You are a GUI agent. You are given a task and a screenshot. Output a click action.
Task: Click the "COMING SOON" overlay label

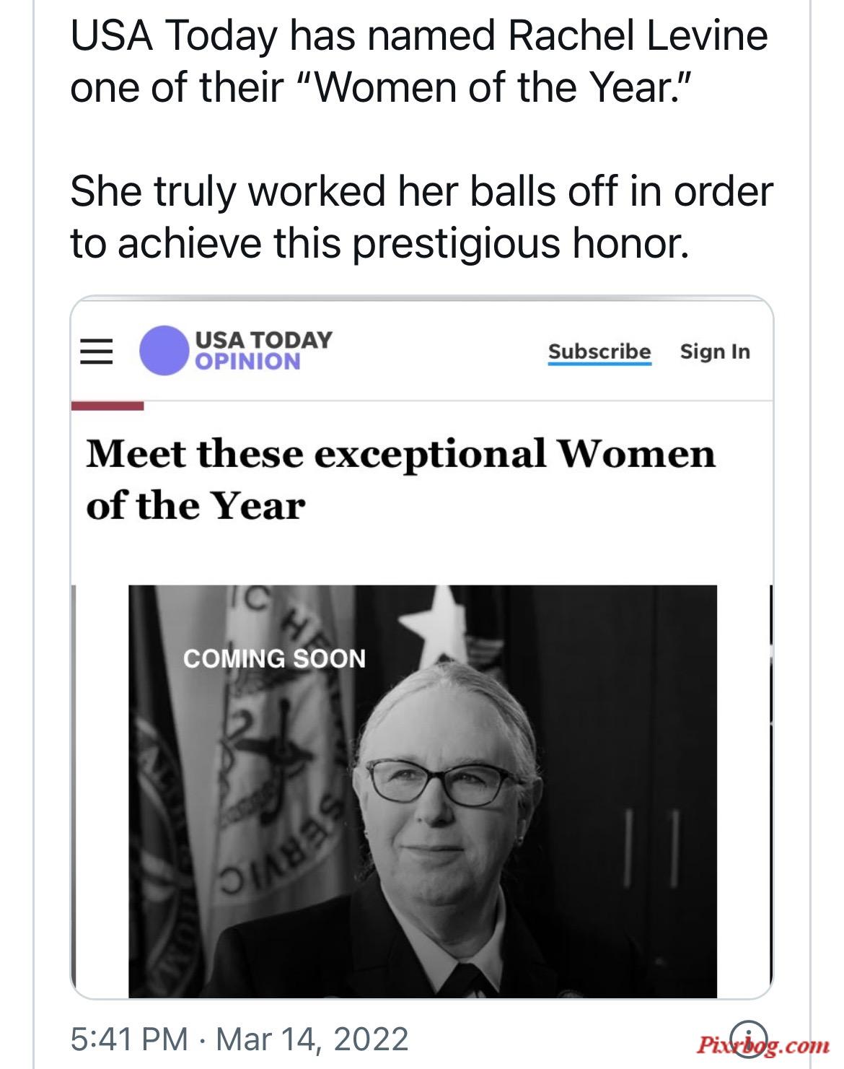coord(274,658)
